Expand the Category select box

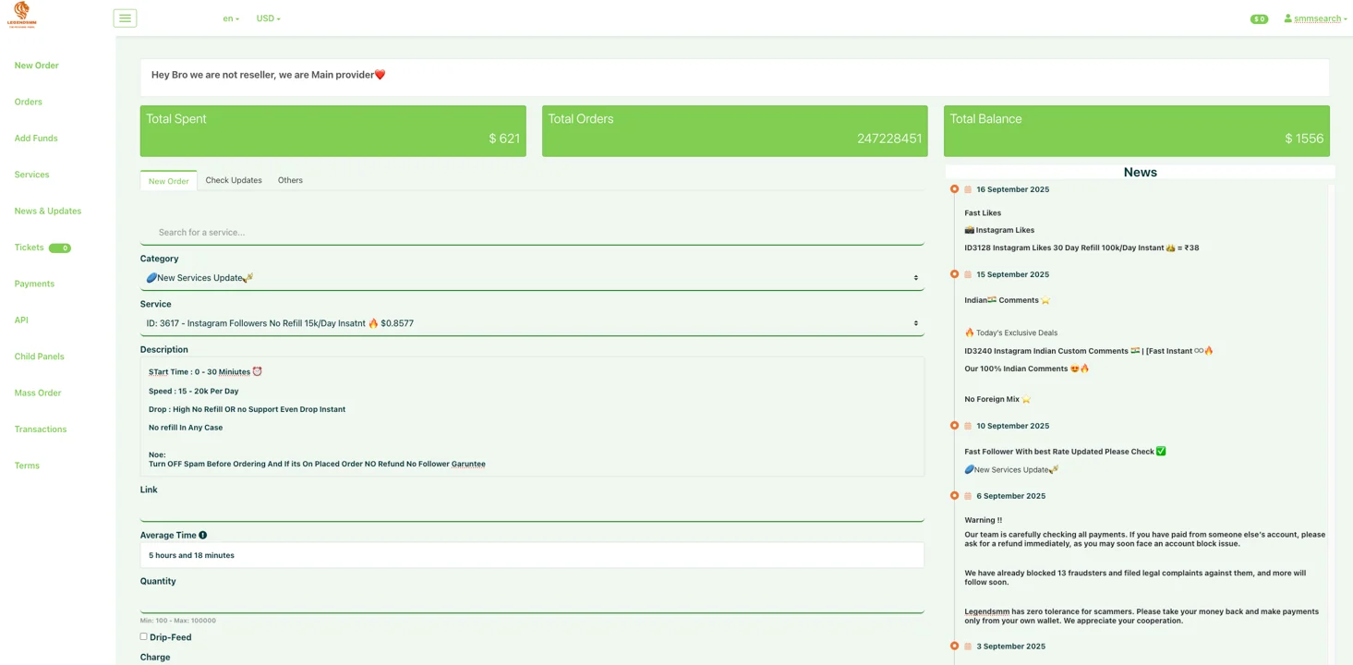point(532,278)
